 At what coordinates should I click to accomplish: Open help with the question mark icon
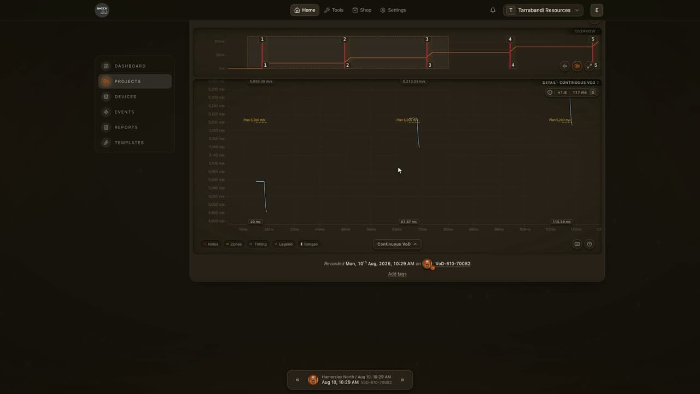coord(590,244)
